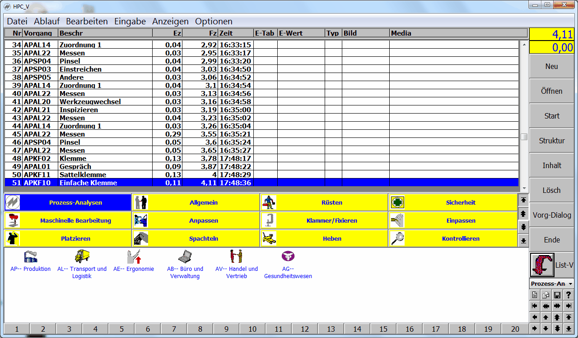Screen dimensions: 578x338
Task: Open the AE-- Ergonomie category
Action: [134, 257]
